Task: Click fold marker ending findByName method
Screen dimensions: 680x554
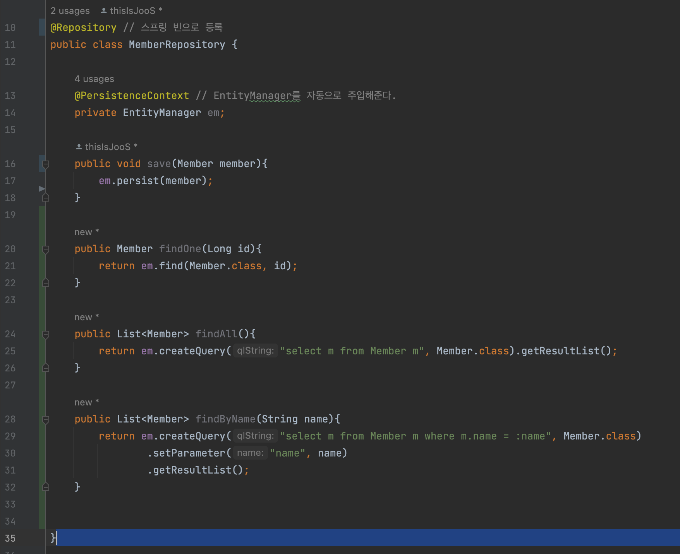Action: point(45,487)
